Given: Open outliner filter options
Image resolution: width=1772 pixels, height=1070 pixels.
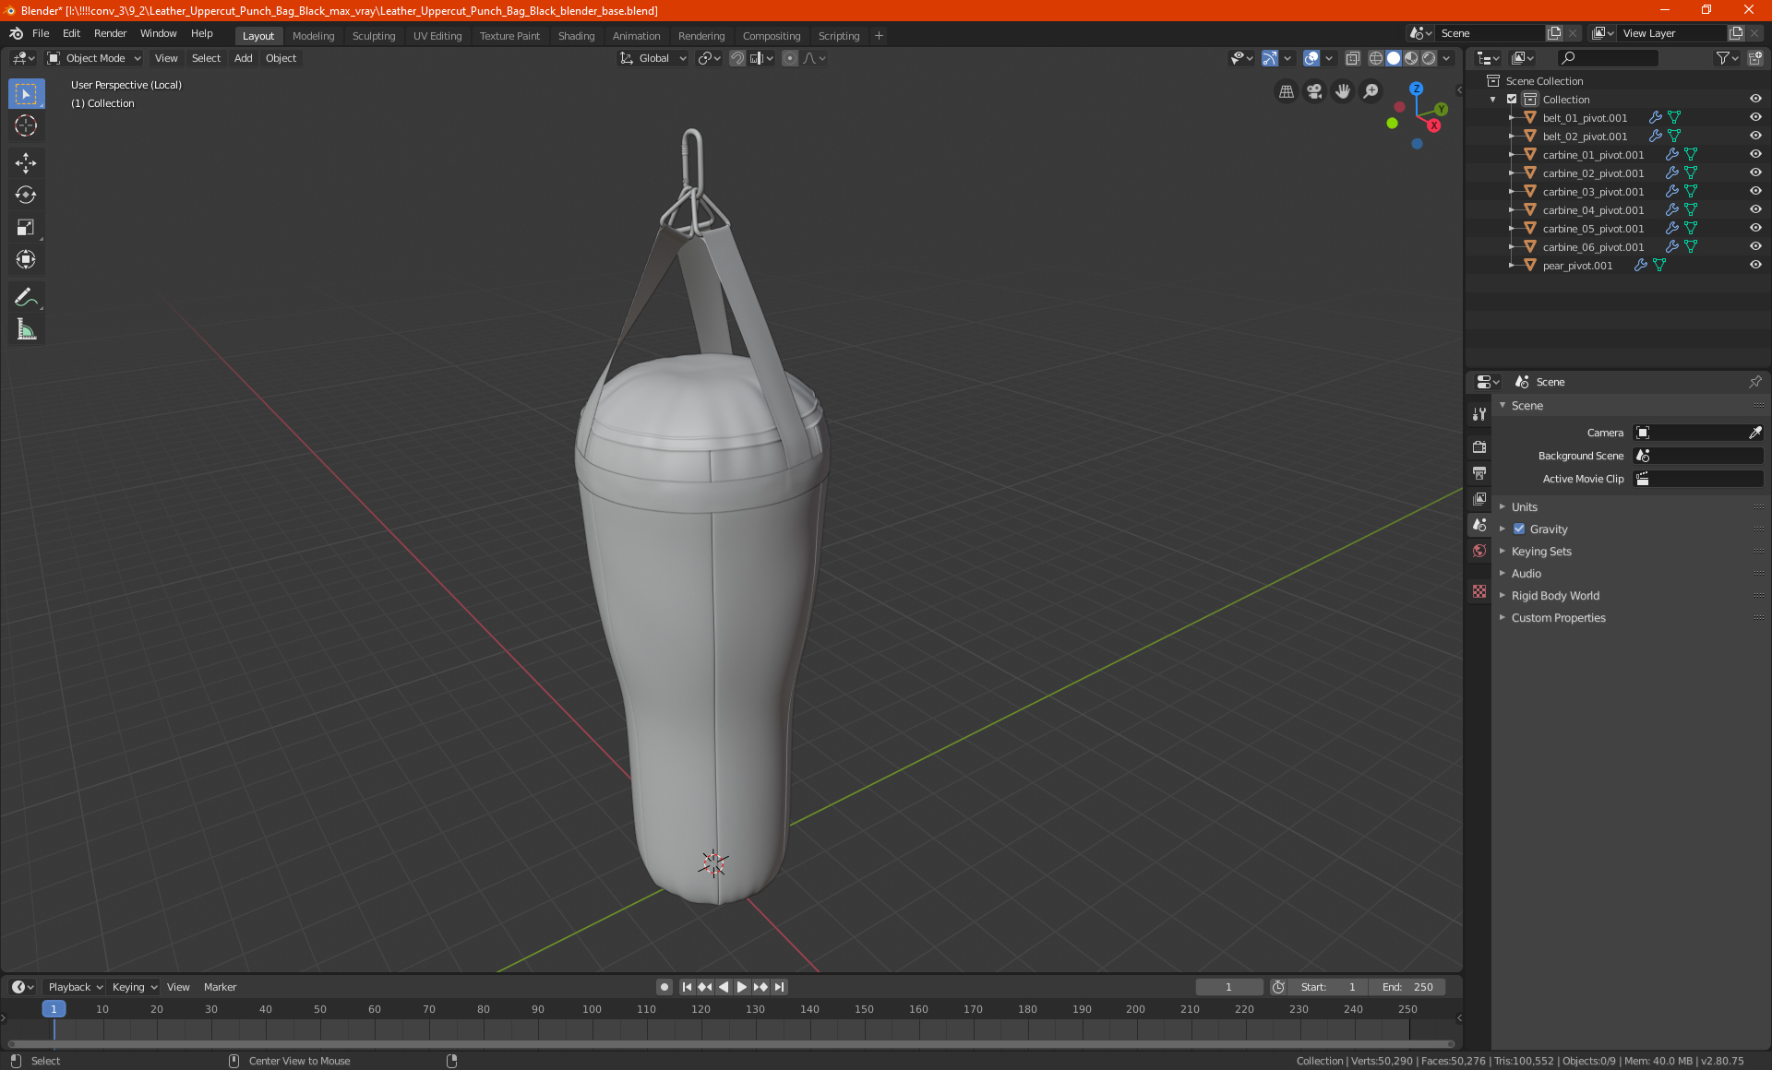Looking at the screenshot, I should click(x=1727, y=58).
